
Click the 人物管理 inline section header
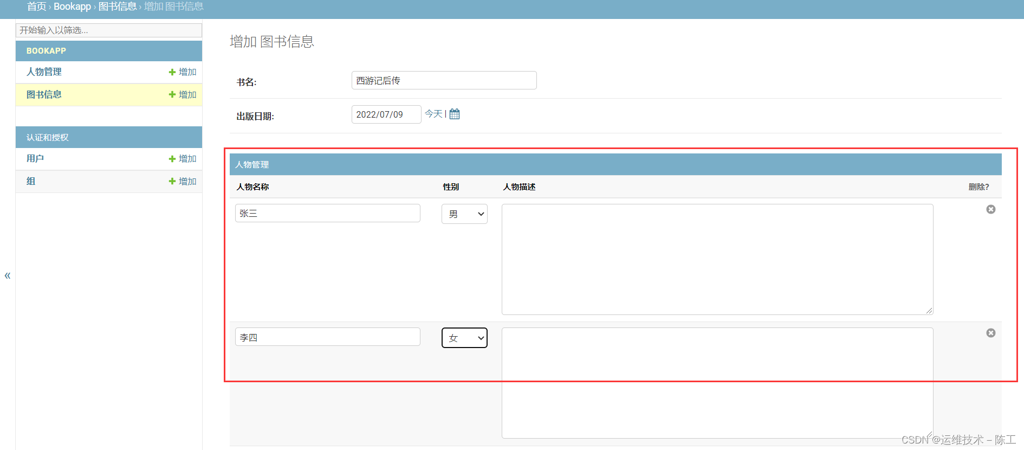(615, 164)
